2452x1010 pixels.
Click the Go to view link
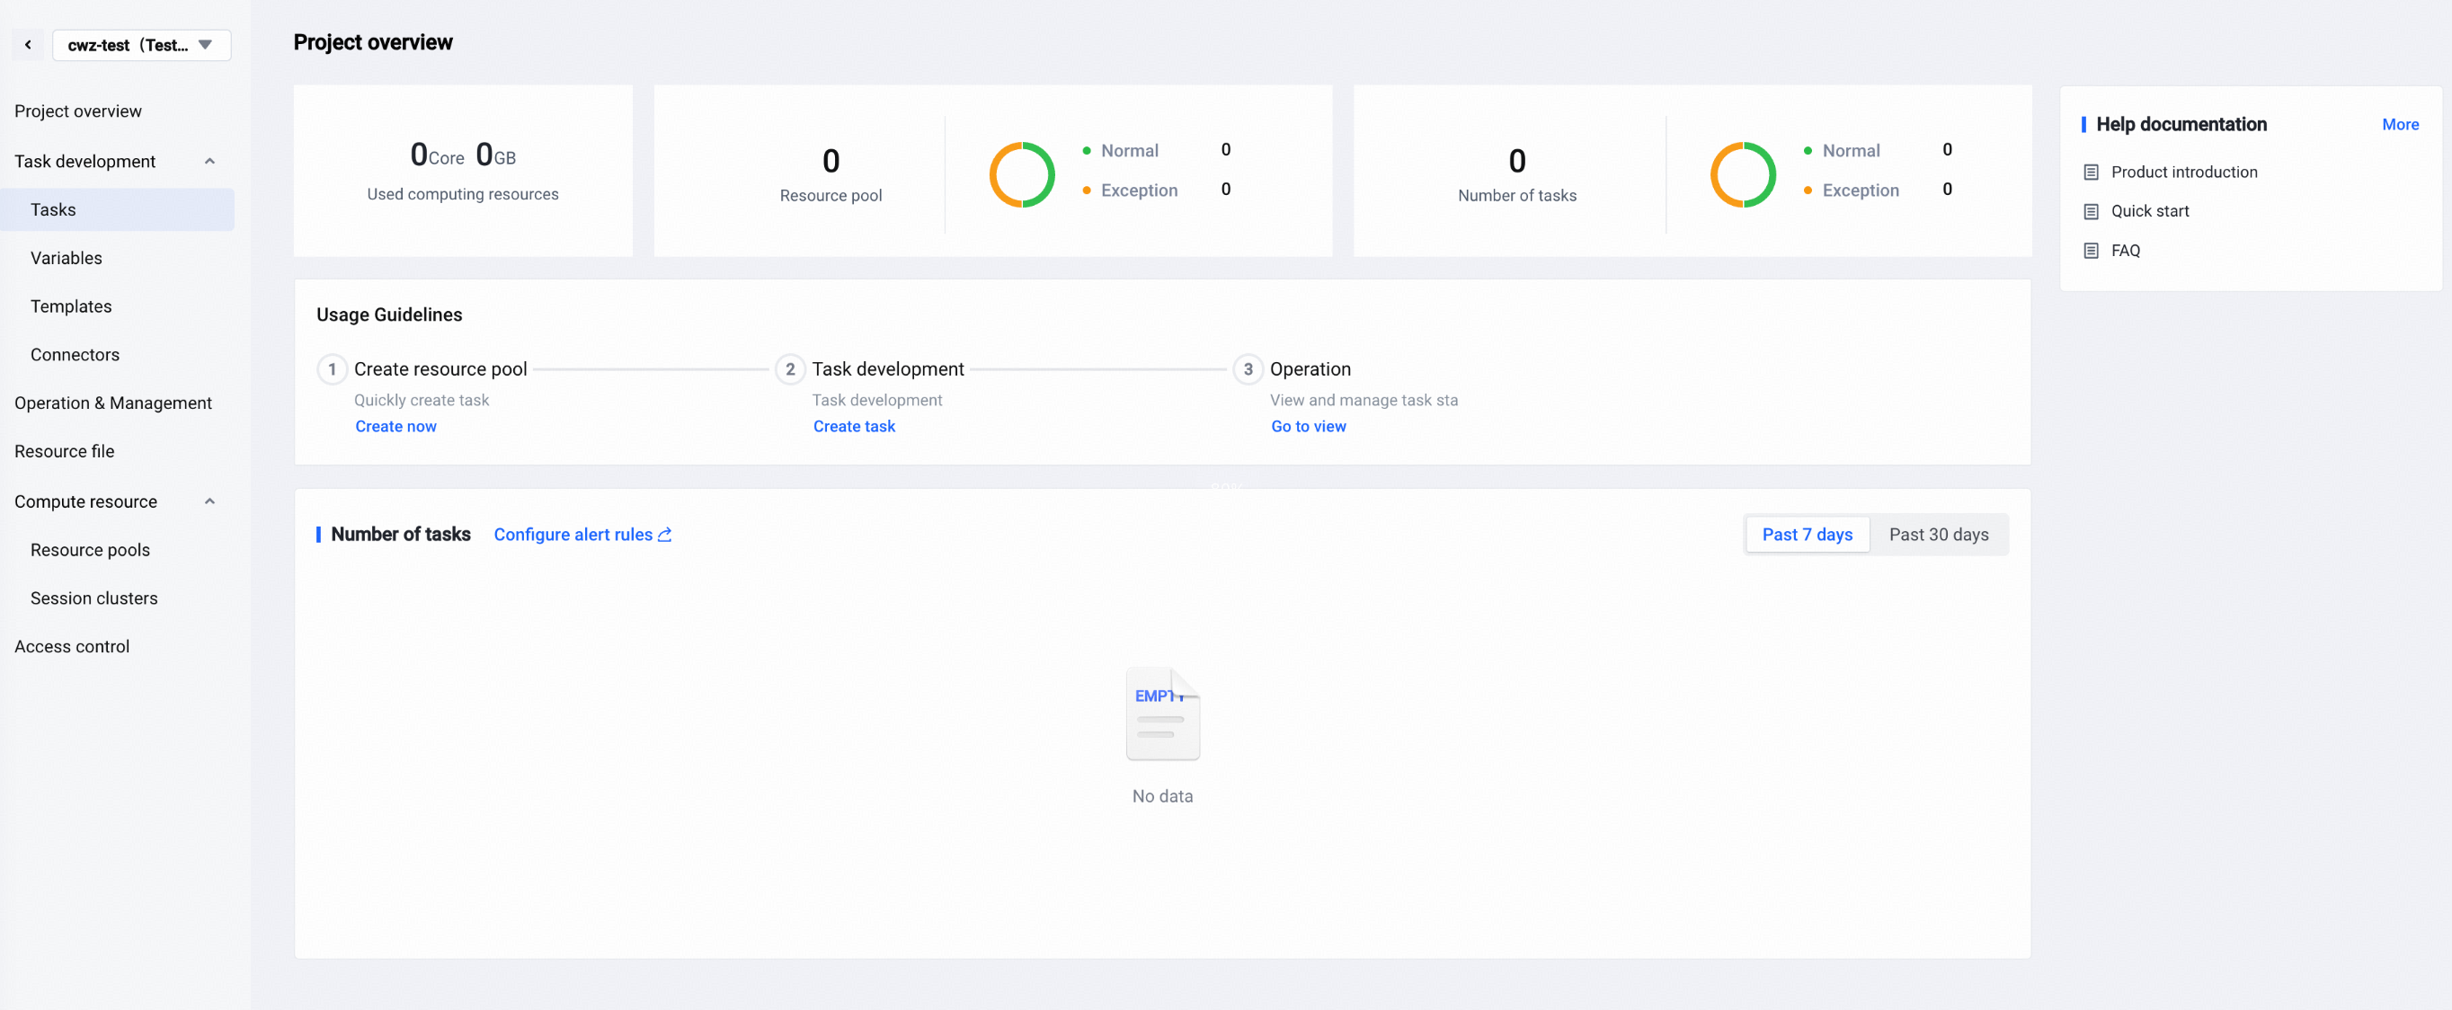click(1308, 427)
